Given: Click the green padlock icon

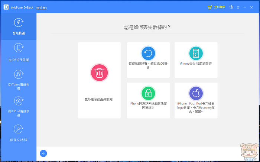Looking at the screenshot, I should coord(148,93).
